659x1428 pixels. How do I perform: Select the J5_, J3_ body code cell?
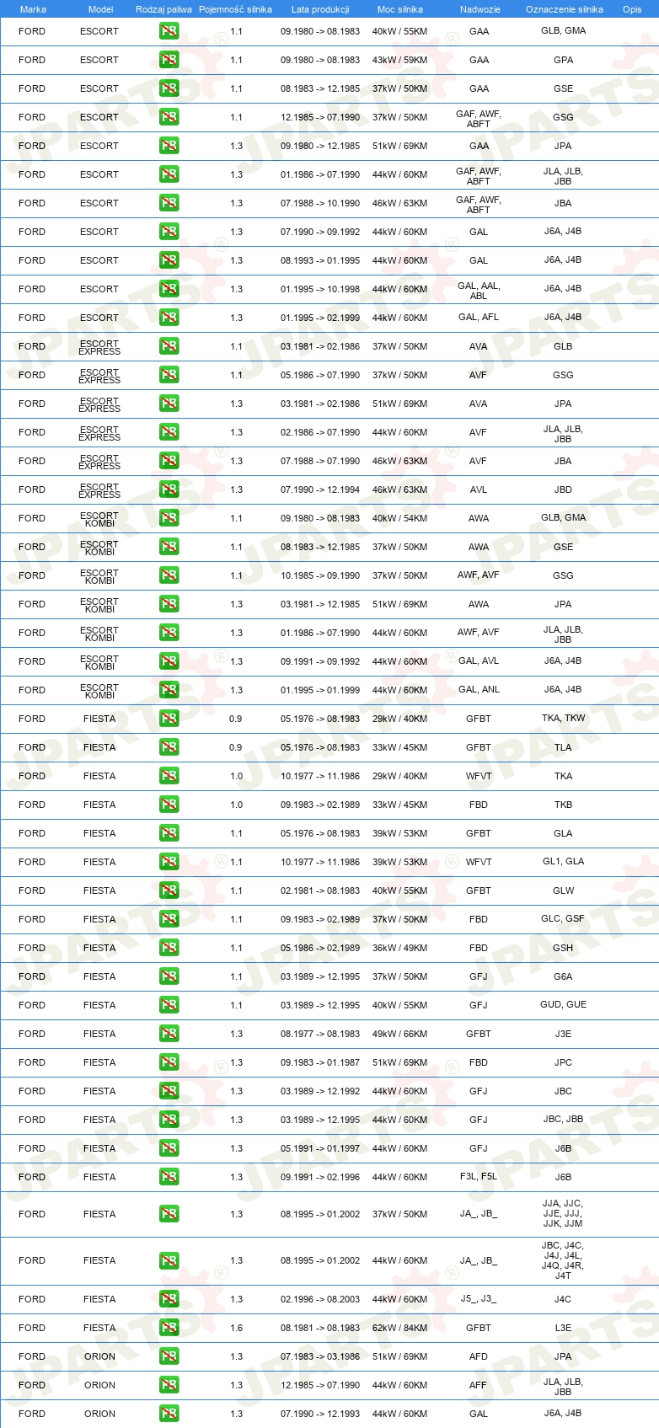pos(479,1299)
